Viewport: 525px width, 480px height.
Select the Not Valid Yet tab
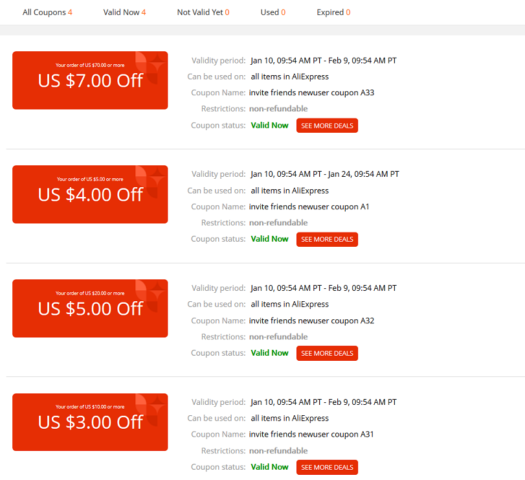pos(203,12)
